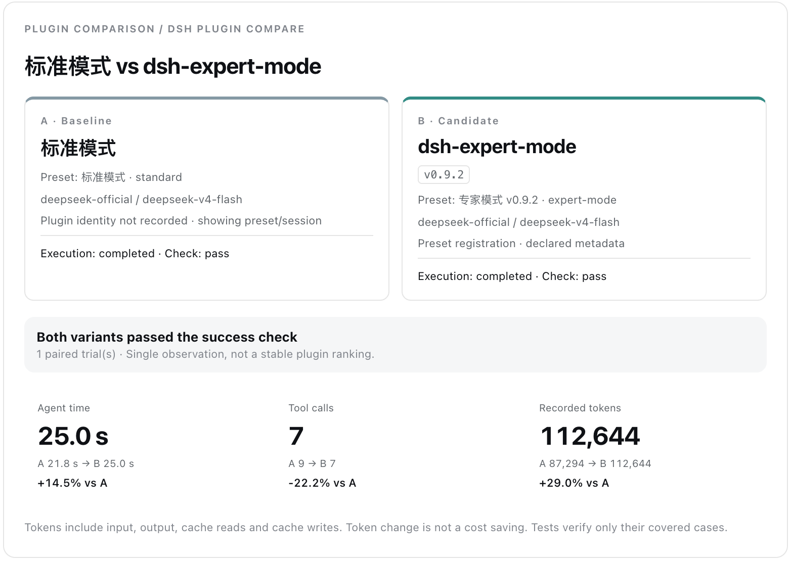Click the 'Agent time' metric label
The width and height of the screenshot is (791, 561).
tap(64, 408)
